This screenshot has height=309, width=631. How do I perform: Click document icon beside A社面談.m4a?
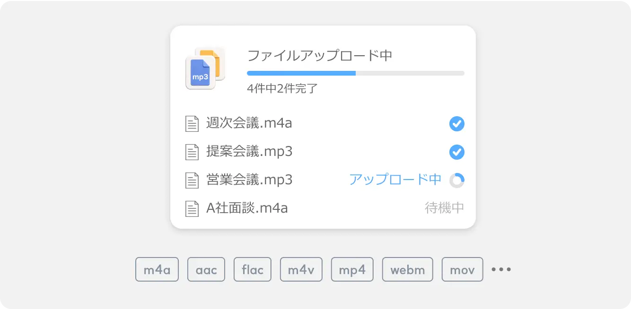pos(192,208)
